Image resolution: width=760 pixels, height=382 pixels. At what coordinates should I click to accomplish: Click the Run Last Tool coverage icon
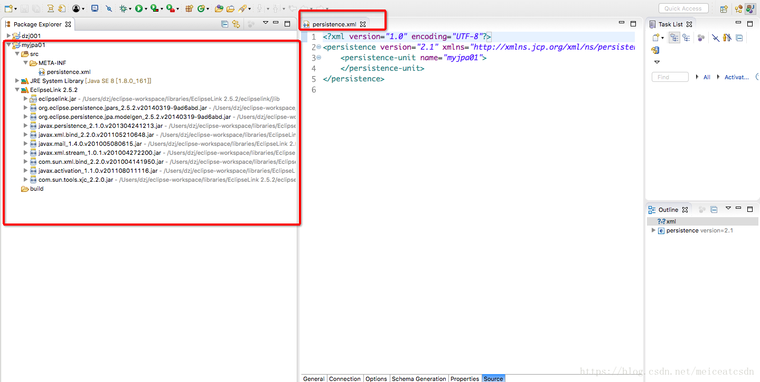point(154,8)
